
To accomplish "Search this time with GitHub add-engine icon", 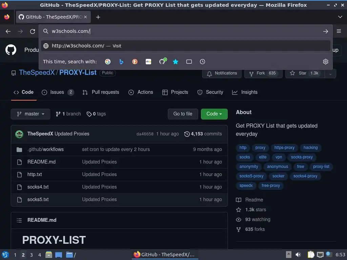I will coord(163,61).
